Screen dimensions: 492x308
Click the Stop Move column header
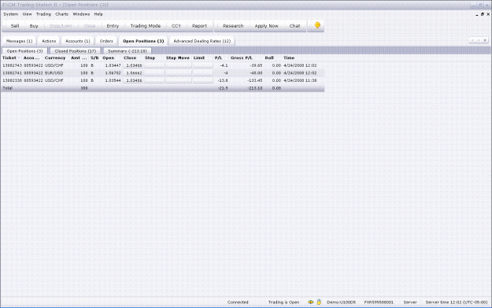[x=178, y=58]
